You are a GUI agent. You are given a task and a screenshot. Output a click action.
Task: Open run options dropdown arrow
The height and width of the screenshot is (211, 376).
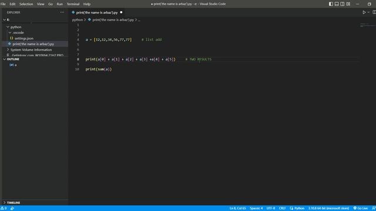coord(368,12)
